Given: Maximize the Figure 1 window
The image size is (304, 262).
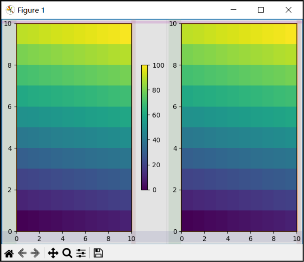Looking at the screenshot, I should click(261, 10).
